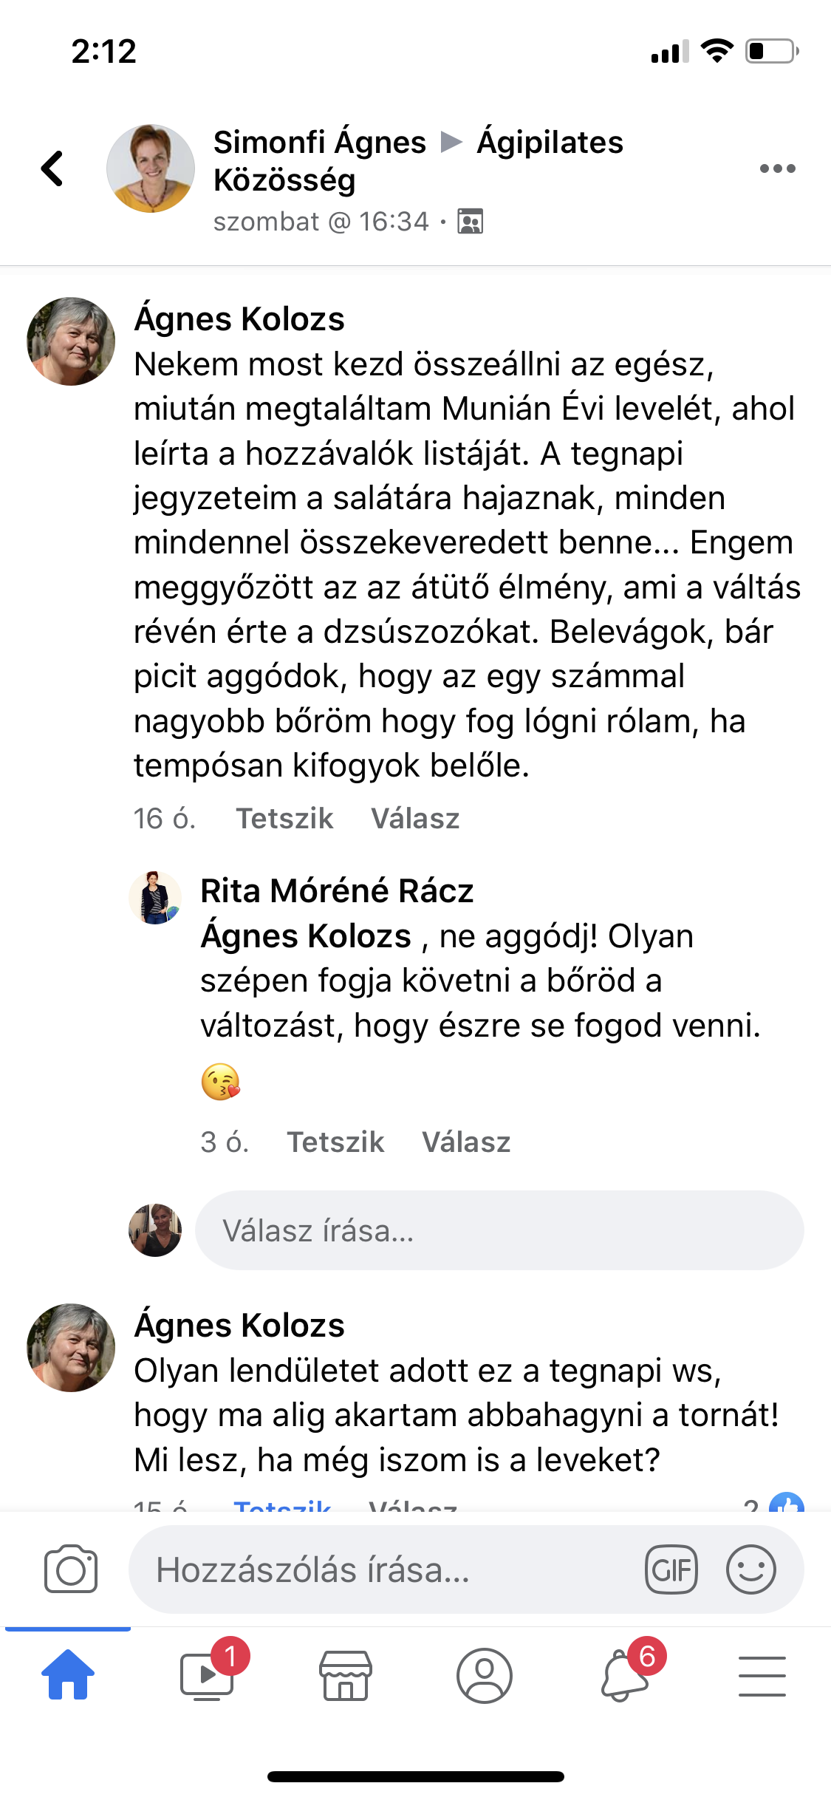Open the Profile tab icon

pos(484,1675)
